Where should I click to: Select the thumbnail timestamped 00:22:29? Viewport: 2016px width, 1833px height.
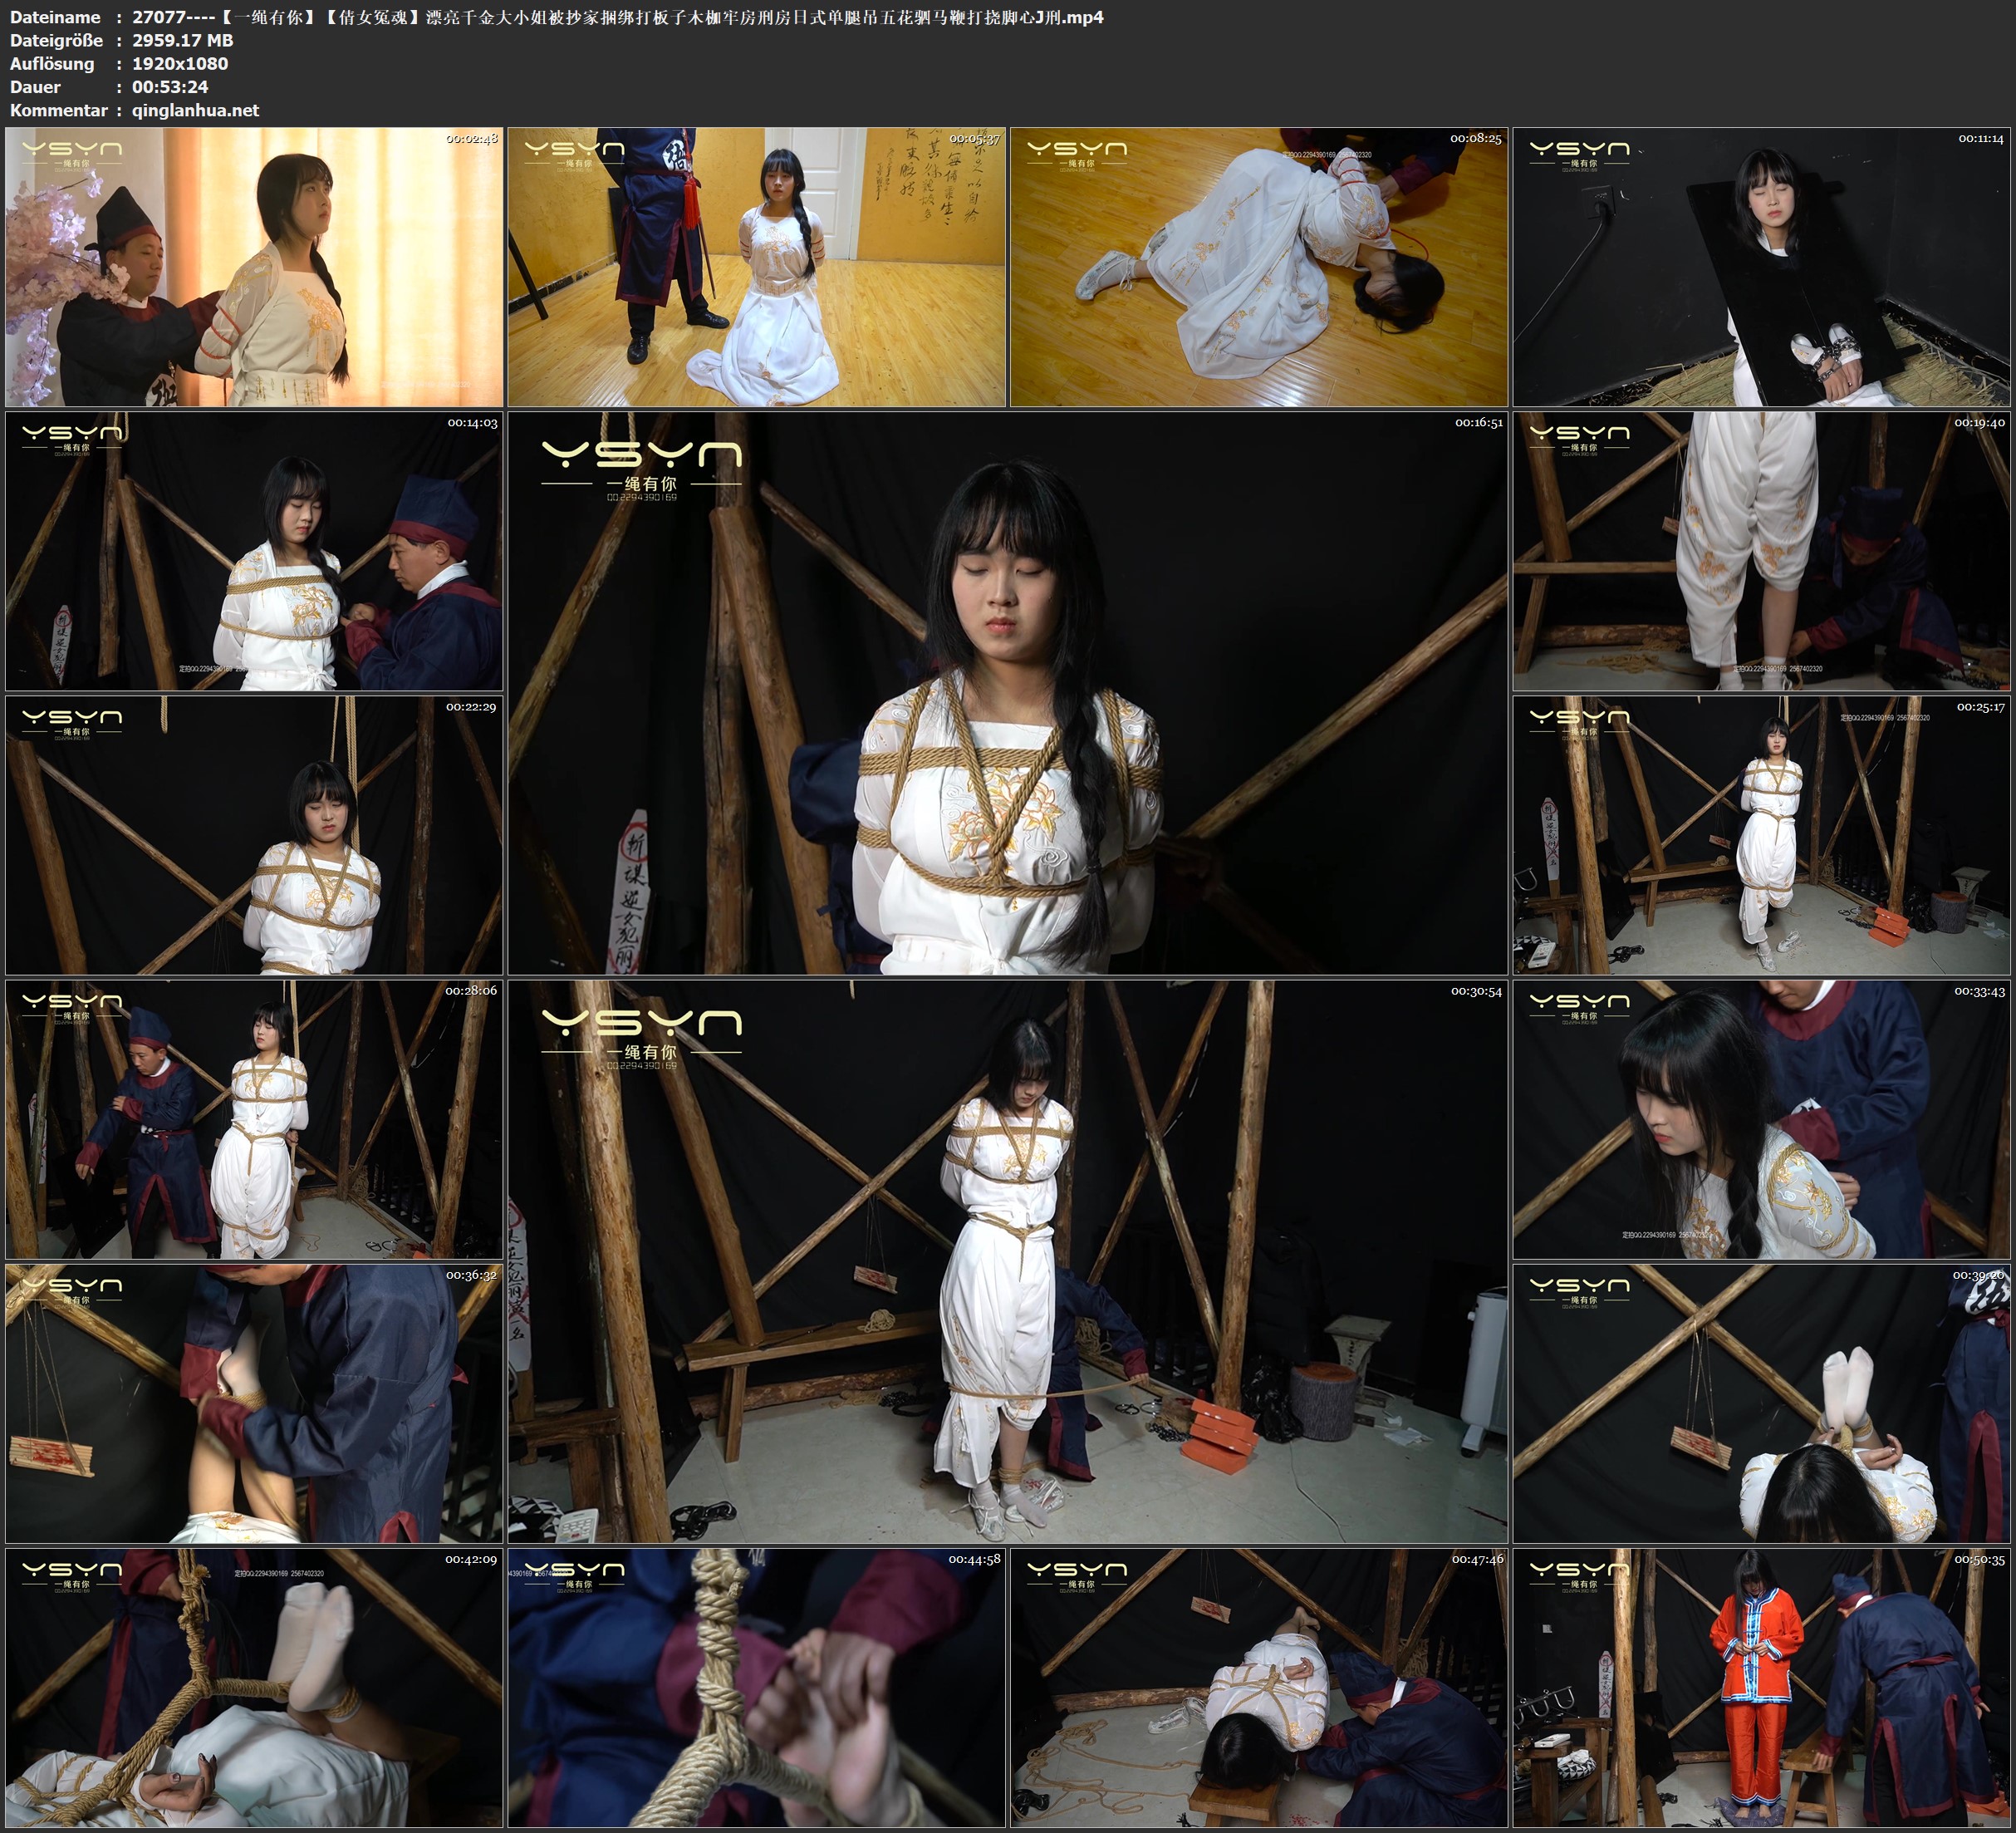coord(254,835)
